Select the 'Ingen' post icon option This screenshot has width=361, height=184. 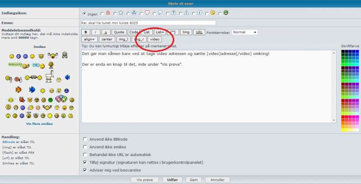85,14
